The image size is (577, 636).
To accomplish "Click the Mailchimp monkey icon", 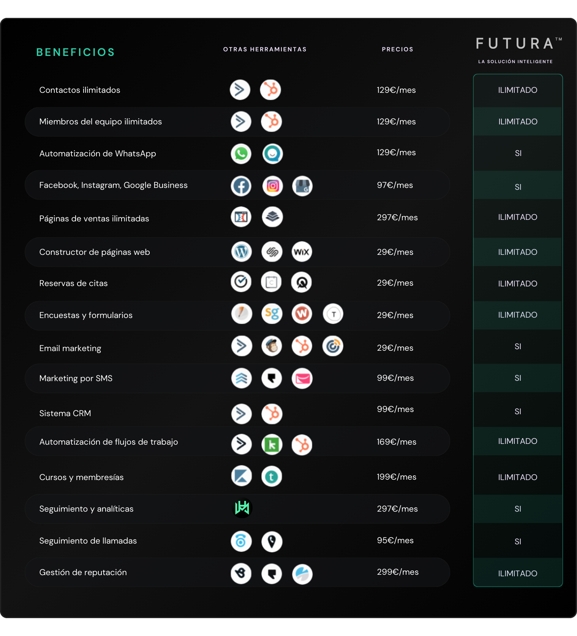I will (272, 346).
